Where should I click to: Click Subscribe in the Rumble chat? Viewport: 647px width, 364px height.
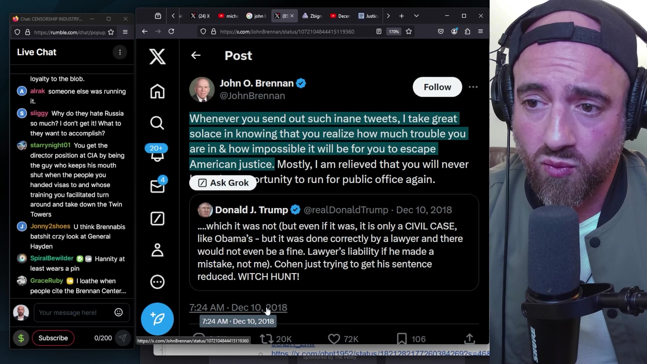pyautogui.click(x=53, y=338)
